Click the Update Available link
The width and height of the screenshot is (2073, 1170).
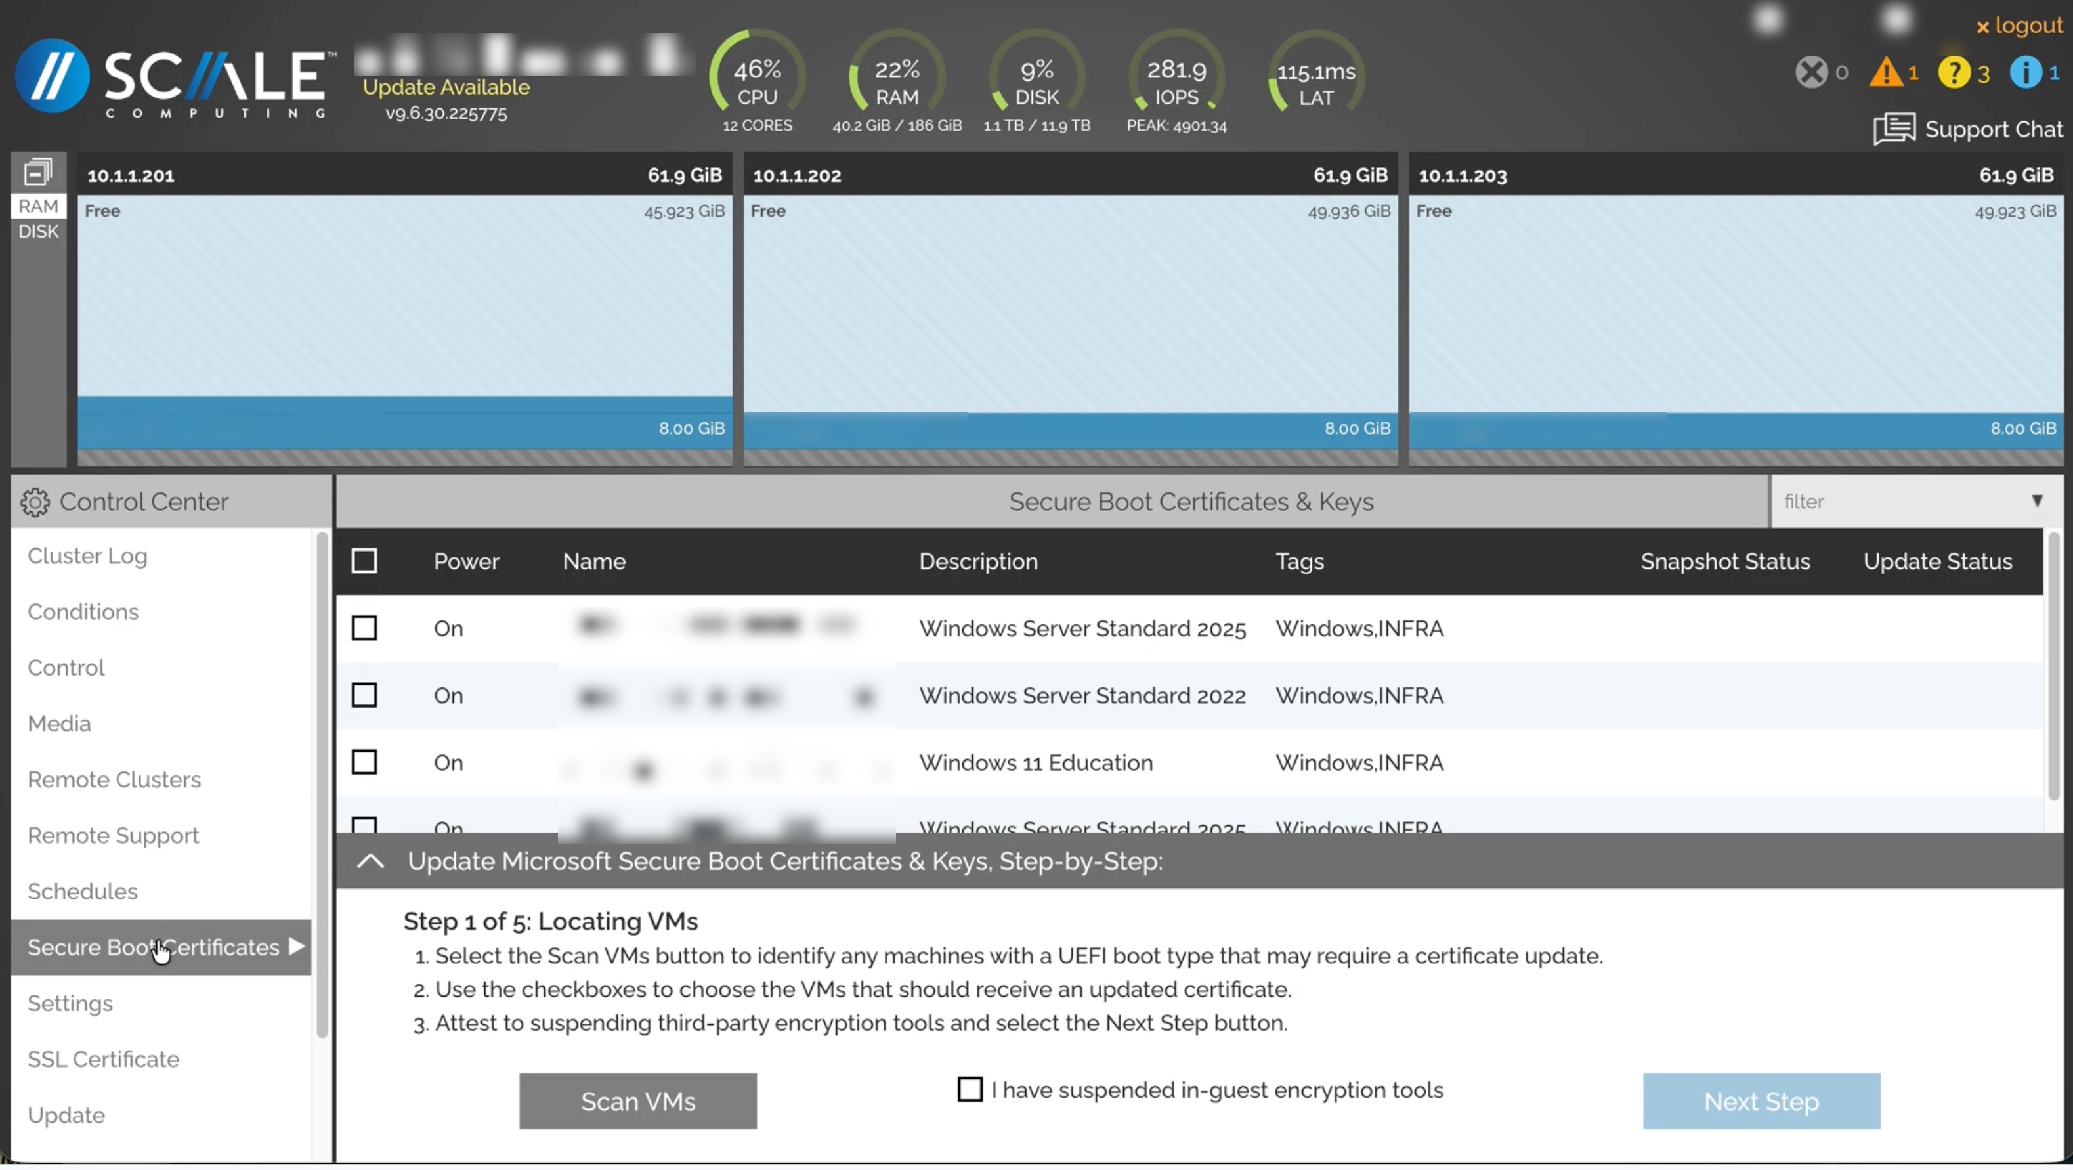(446, 87)
